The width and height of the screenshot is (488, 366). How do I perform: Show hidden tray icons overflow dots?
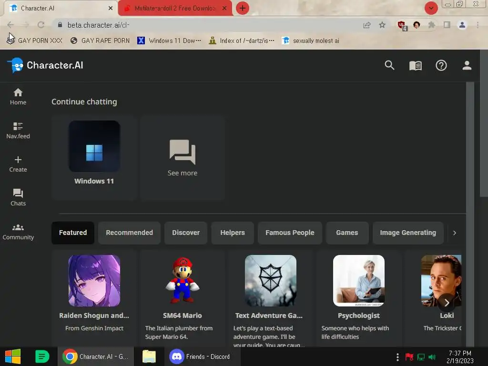pos(397,357)
